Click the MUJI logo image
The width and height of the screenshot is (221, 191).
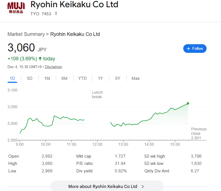point(16,8)
